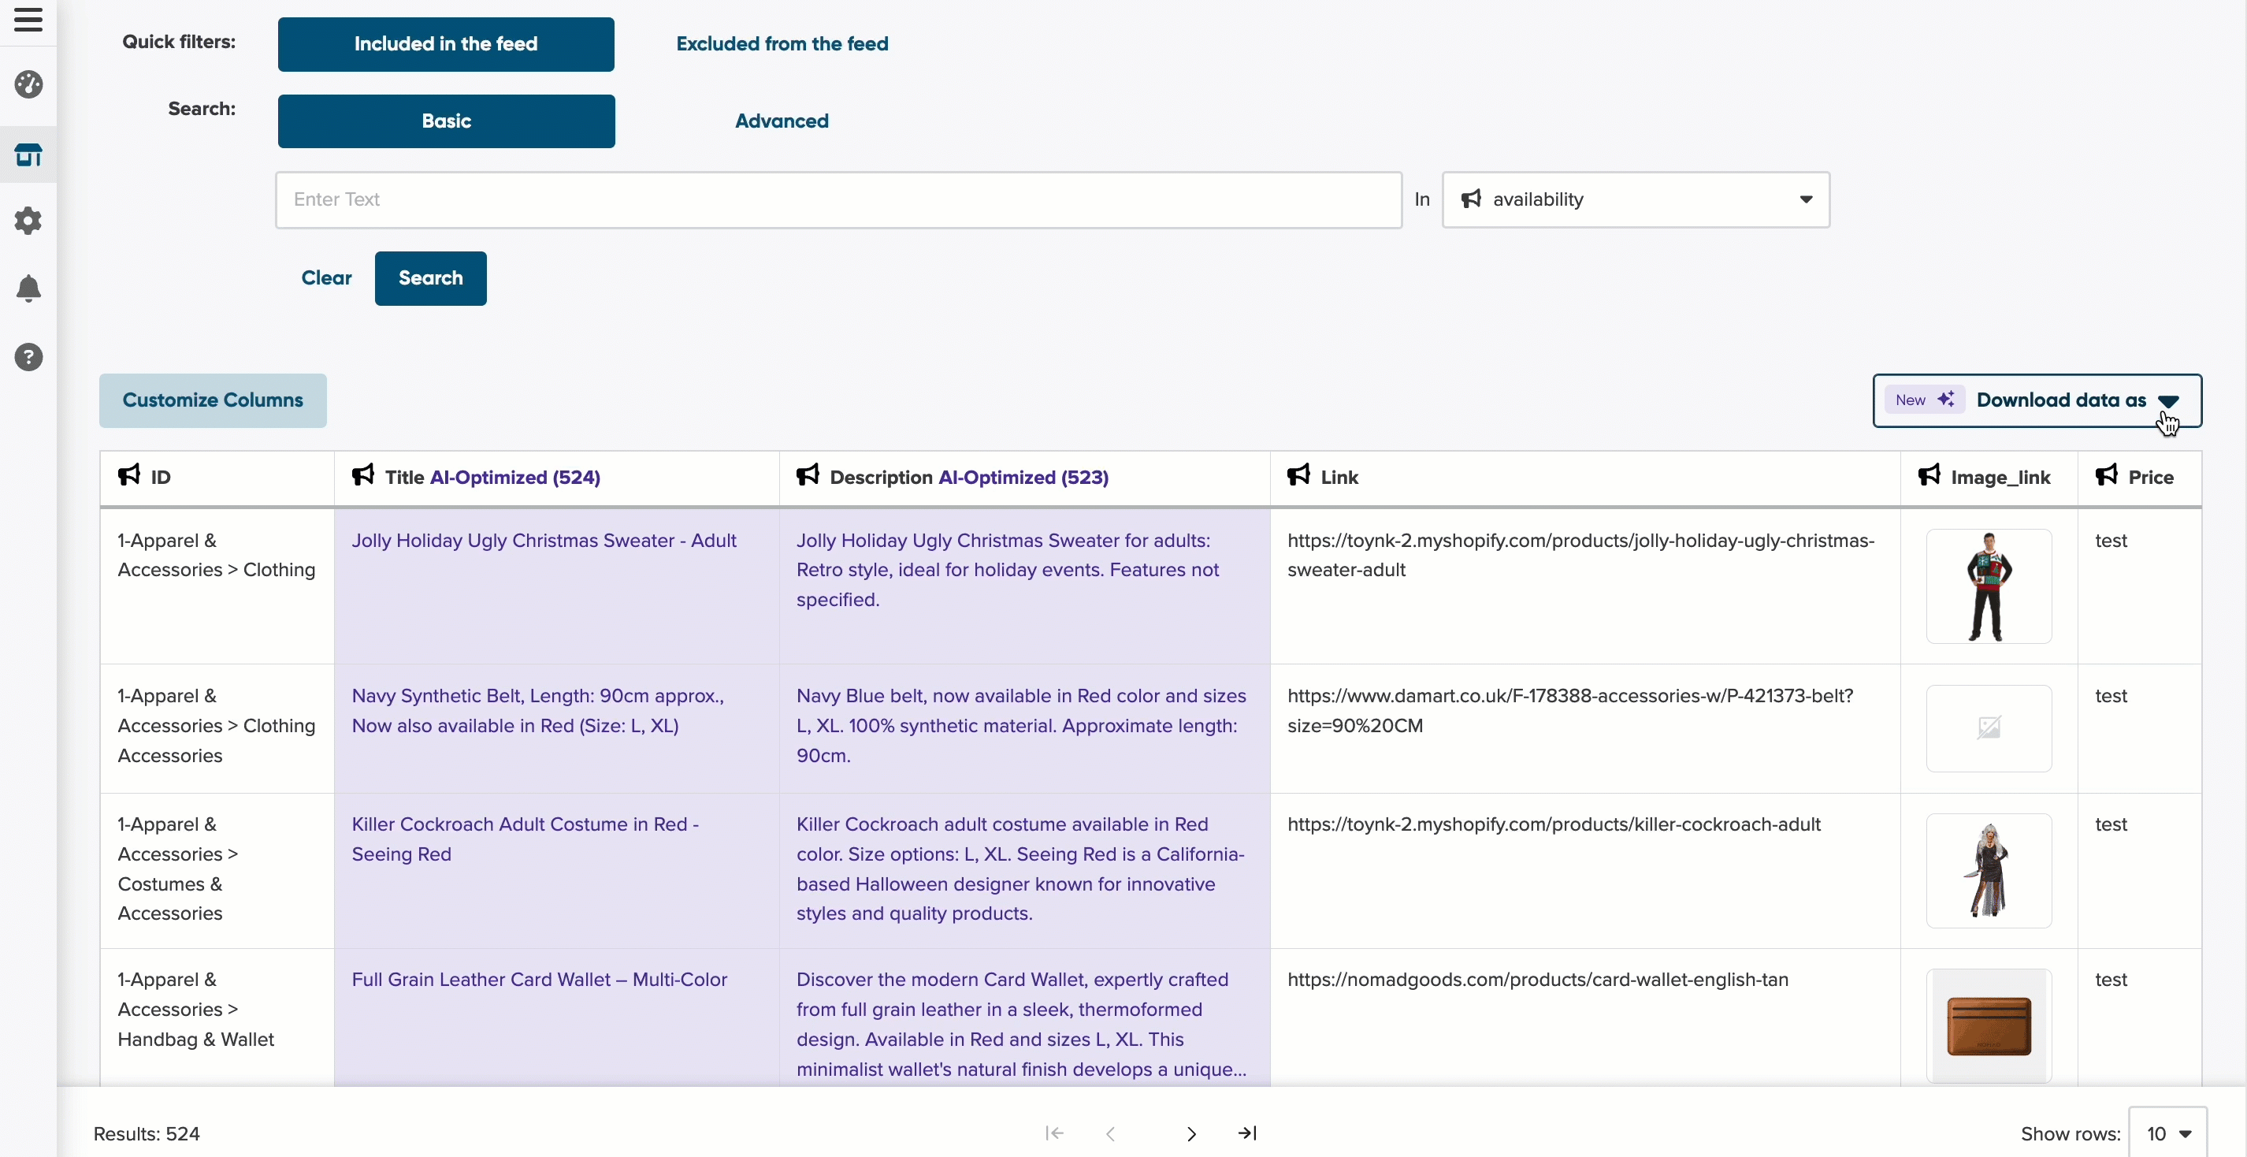Select Basic search tab
This screenshot has width=2247, height=1157.
(x=446, y=121)
